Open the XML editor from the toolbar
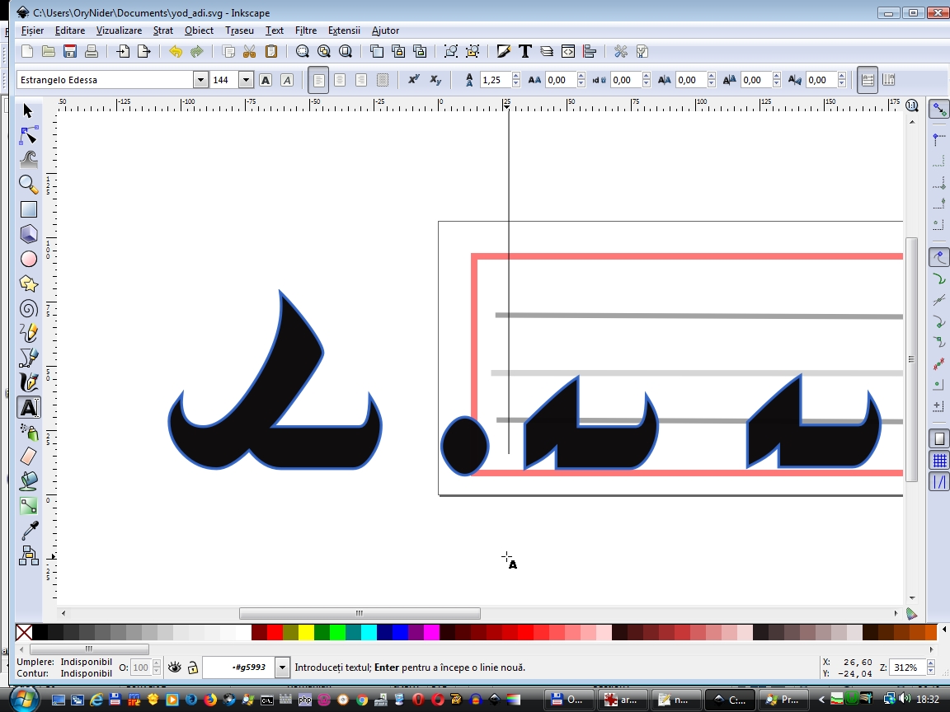The width and height of the screenshot is (950, 712). [568, 51]
